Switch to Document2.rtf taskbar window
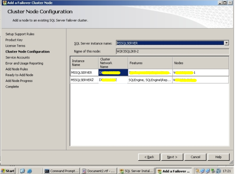This screenshot has height=174, width=236. coord(99,171)
